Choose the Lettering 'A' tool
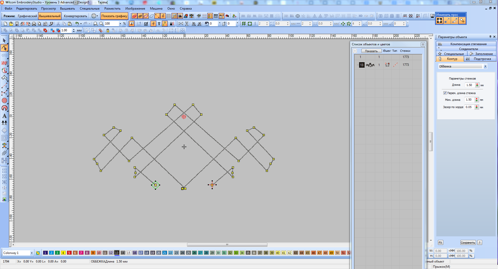The width and height of the screenshot is (498, 269). click(x=4, y=116)
